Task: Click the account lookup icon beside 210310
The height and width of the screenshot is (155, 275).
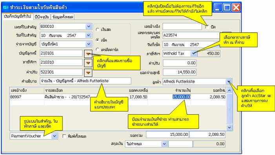Action: point(88,63)
